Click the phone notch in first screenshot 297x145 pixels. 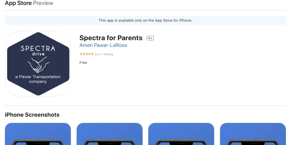tap(38, 143)
